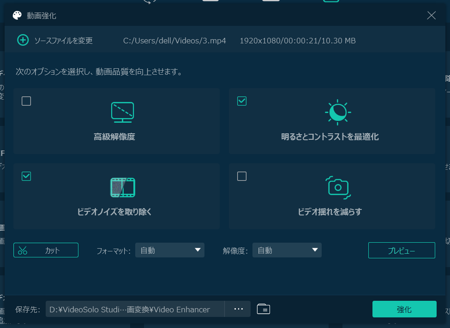
Task: Click the プレビュー button
Action: 402,250
